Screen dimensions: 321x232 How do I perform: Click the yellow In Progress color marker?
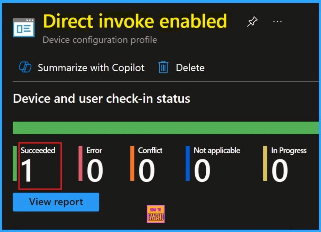click(x=265, y=163)
